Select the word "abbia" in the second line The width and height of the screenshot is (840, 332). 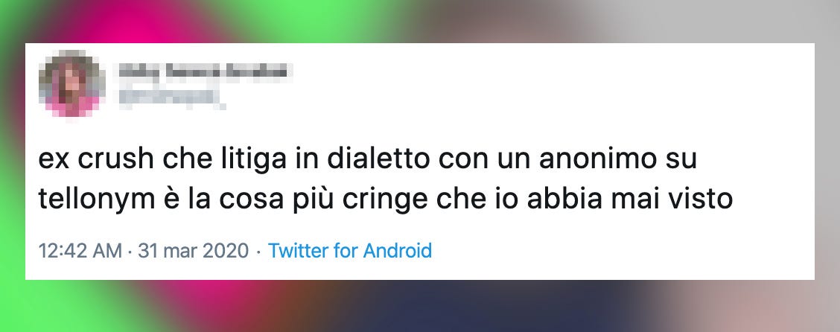click(564, 199)
